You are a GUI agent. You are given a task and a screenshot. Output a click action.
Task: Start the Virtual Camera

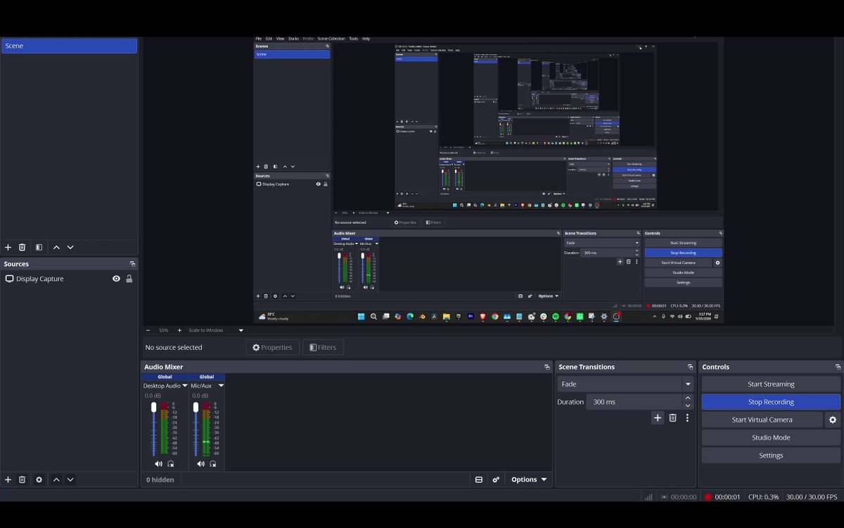(x=762, y=420)
